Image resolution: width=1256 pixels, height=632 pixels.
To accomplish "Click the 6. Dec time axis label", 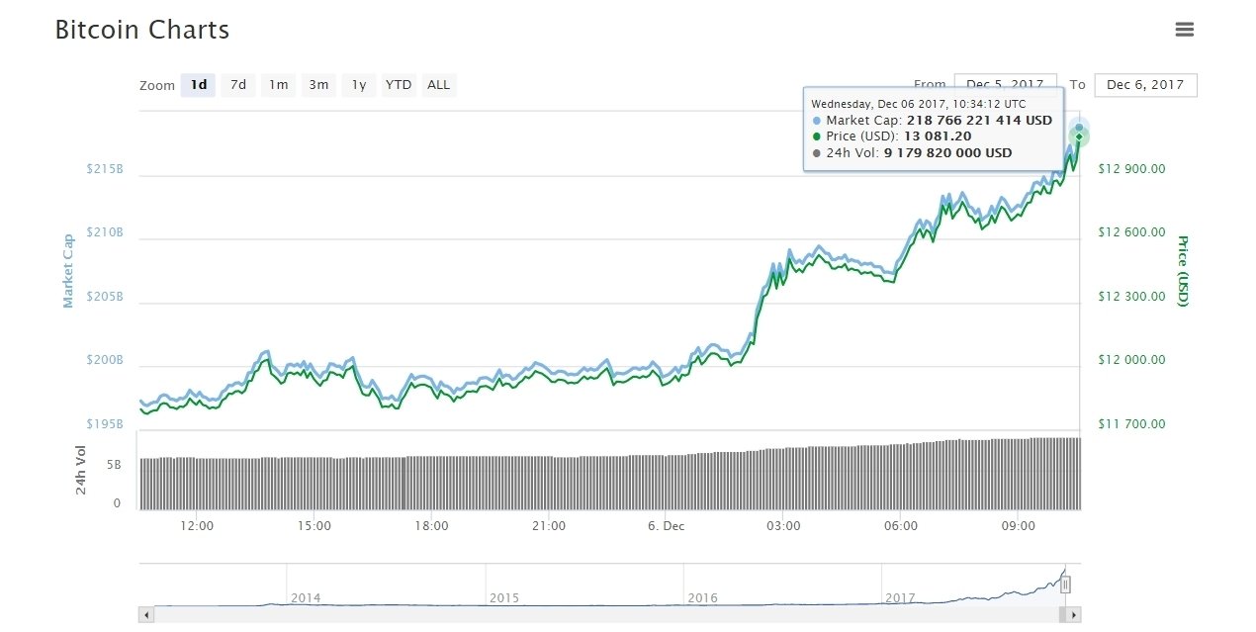I will [x=667, y=526].
